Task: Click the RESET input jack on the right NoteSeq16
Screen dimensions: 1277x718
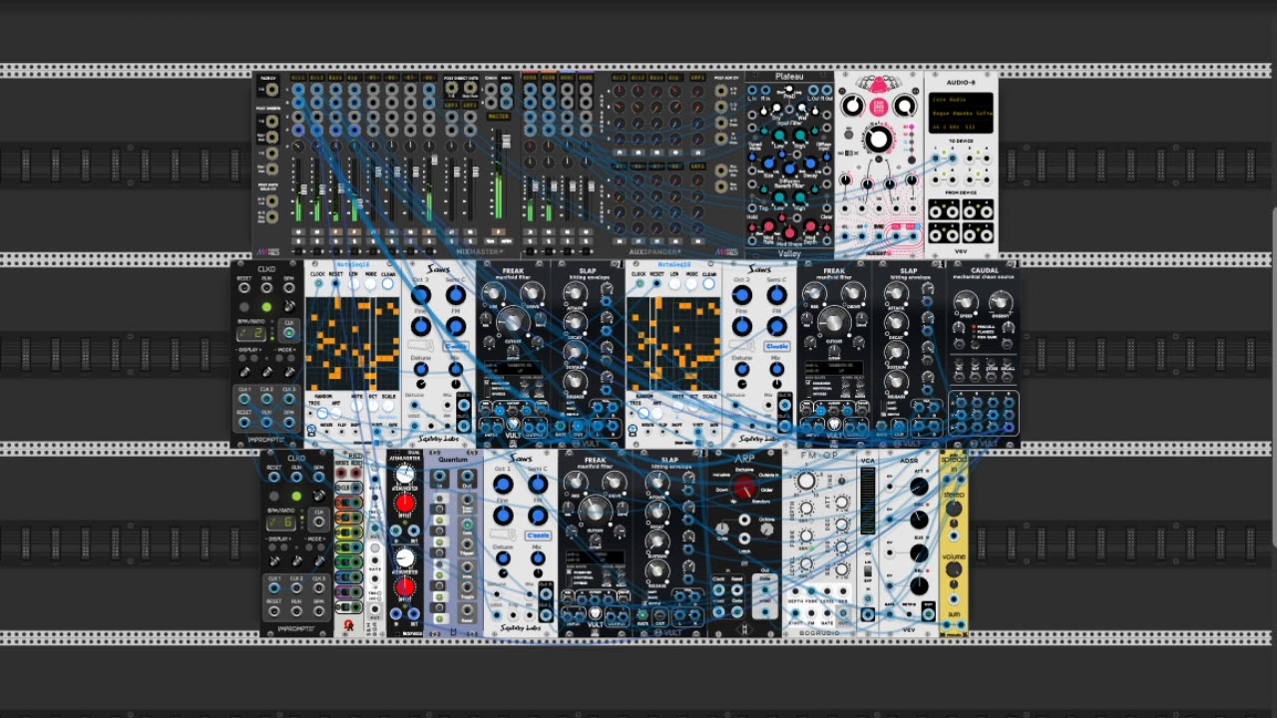Action: coord(656,284)
